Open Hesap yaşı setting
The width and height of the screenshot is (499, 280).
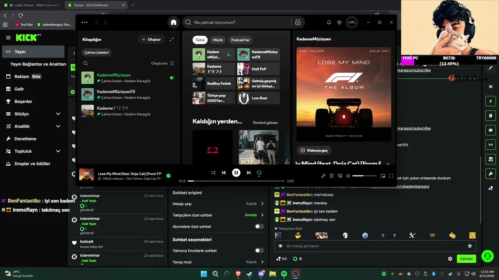[218, 203]
